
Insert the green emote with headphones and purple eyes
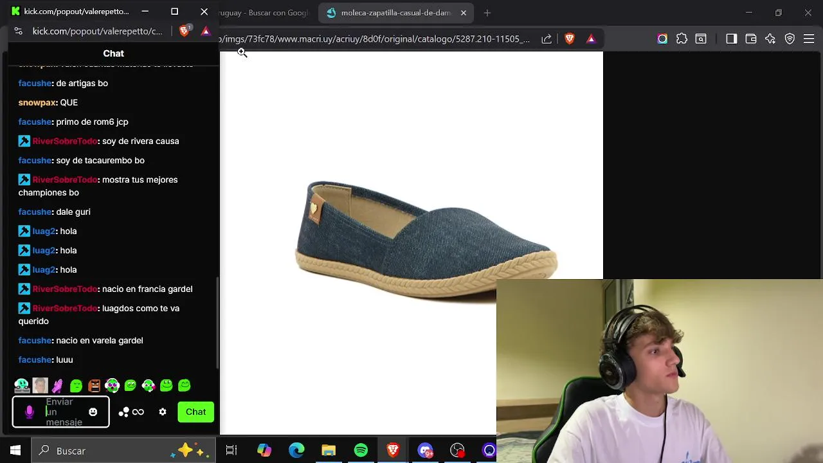pyautogui.click(x=113, y=385)
